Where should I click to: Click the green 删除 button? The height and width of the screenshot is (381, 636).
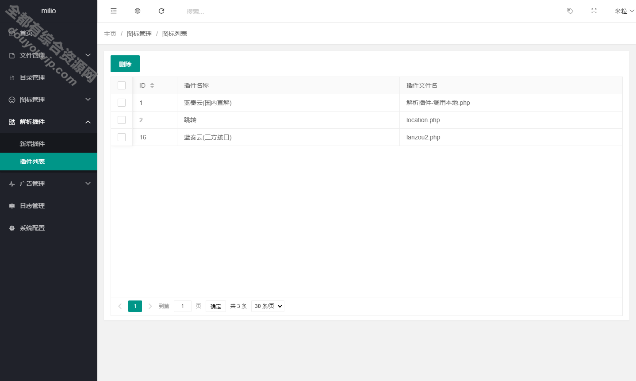pyautogui.click(x=125, y=64)
